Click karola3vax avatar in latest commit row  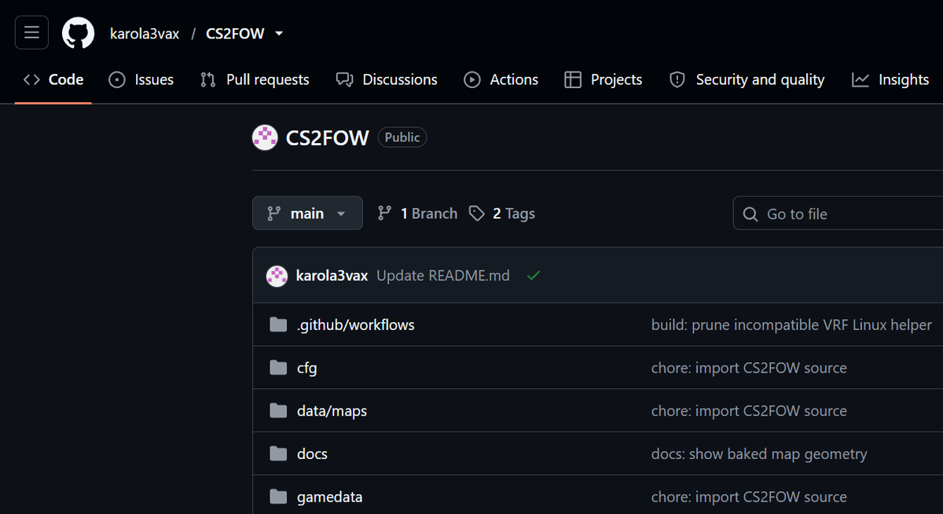pos(277,276)
